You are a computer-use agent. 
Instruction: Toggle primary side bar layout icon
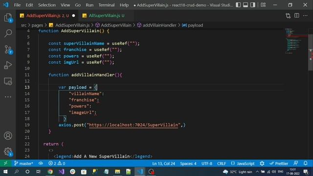click(238, 5)
